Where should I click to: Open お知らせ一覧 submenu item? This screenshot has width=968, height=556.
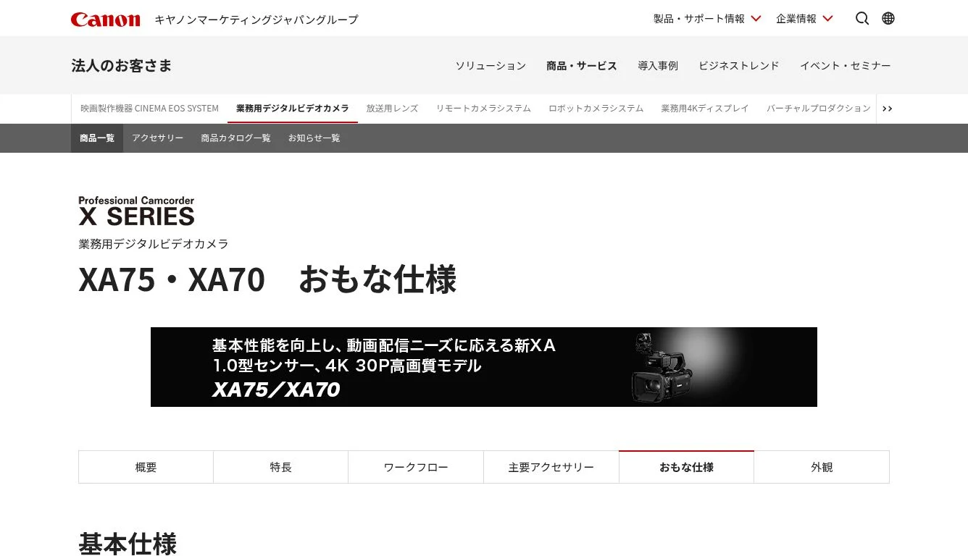(x=314, y=138)
